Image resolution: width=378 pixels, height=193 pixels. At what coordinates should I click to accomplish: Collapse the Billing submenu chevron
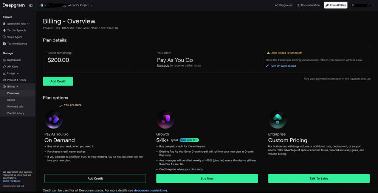point(17,87)
